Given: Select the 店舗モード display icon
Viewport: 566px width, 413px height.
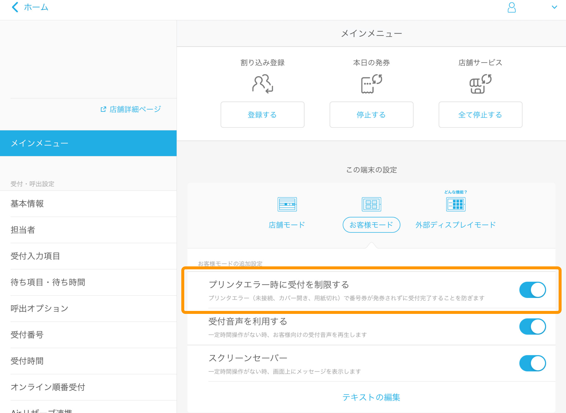Looking at the screenshot, I should pyautogui.click(x=287, y=204).
